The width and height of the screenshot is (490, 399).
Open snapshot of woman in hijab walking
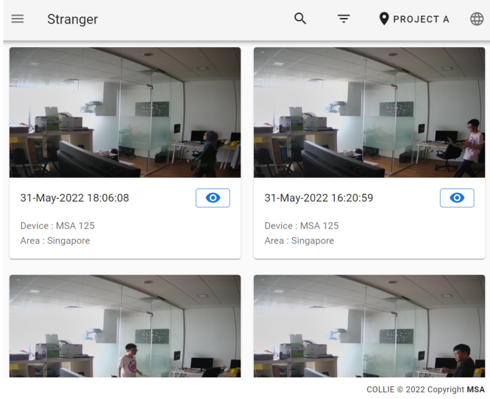(125, 112)
